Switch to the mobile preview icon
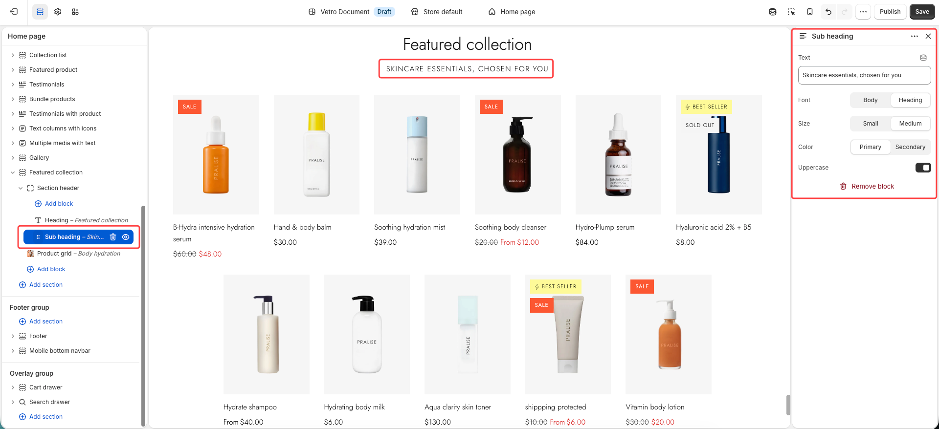Viewport: 939px width, 429px height. (810, 12)
